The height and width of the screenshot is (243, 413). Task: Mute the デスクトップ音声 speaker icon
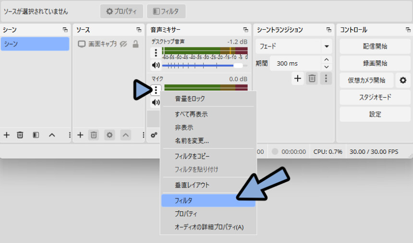pos(156,65)
